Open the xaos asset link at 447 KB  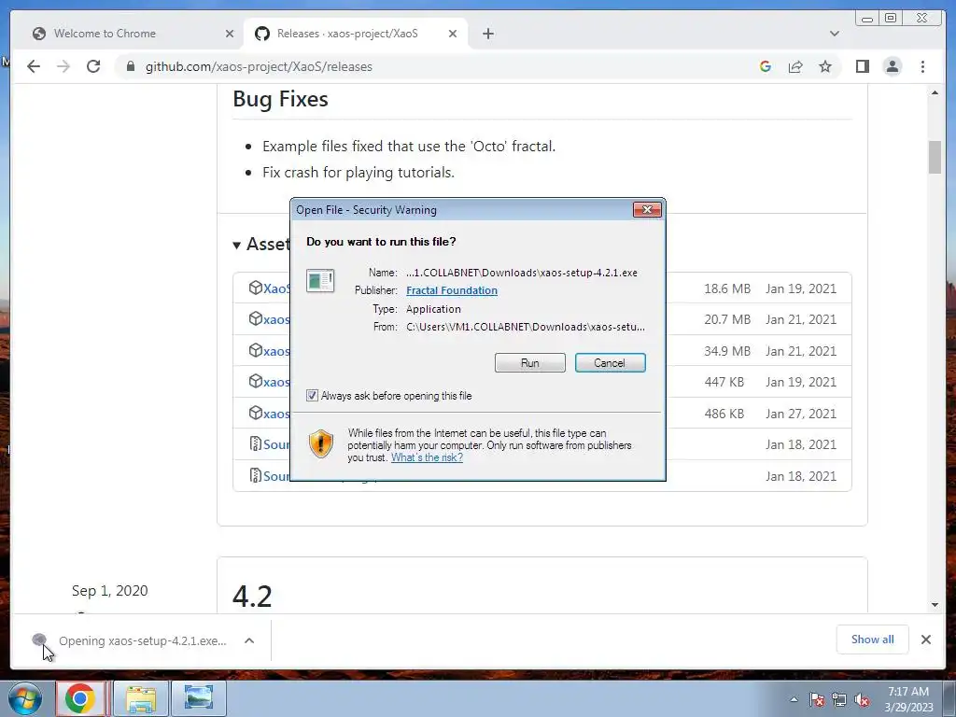click(276, 382)
